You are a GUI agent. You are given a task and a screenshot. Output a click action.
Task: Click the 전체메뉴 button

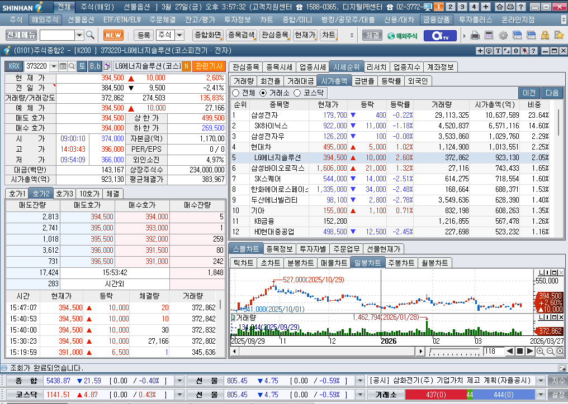pyautogui.click(x=21, y=35)
